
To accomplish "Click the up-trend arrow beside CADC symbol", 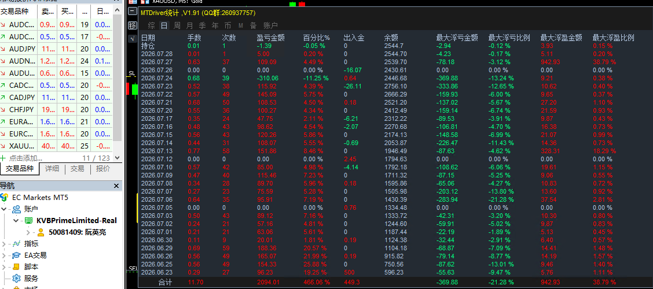I will click(x=3, y=85).
